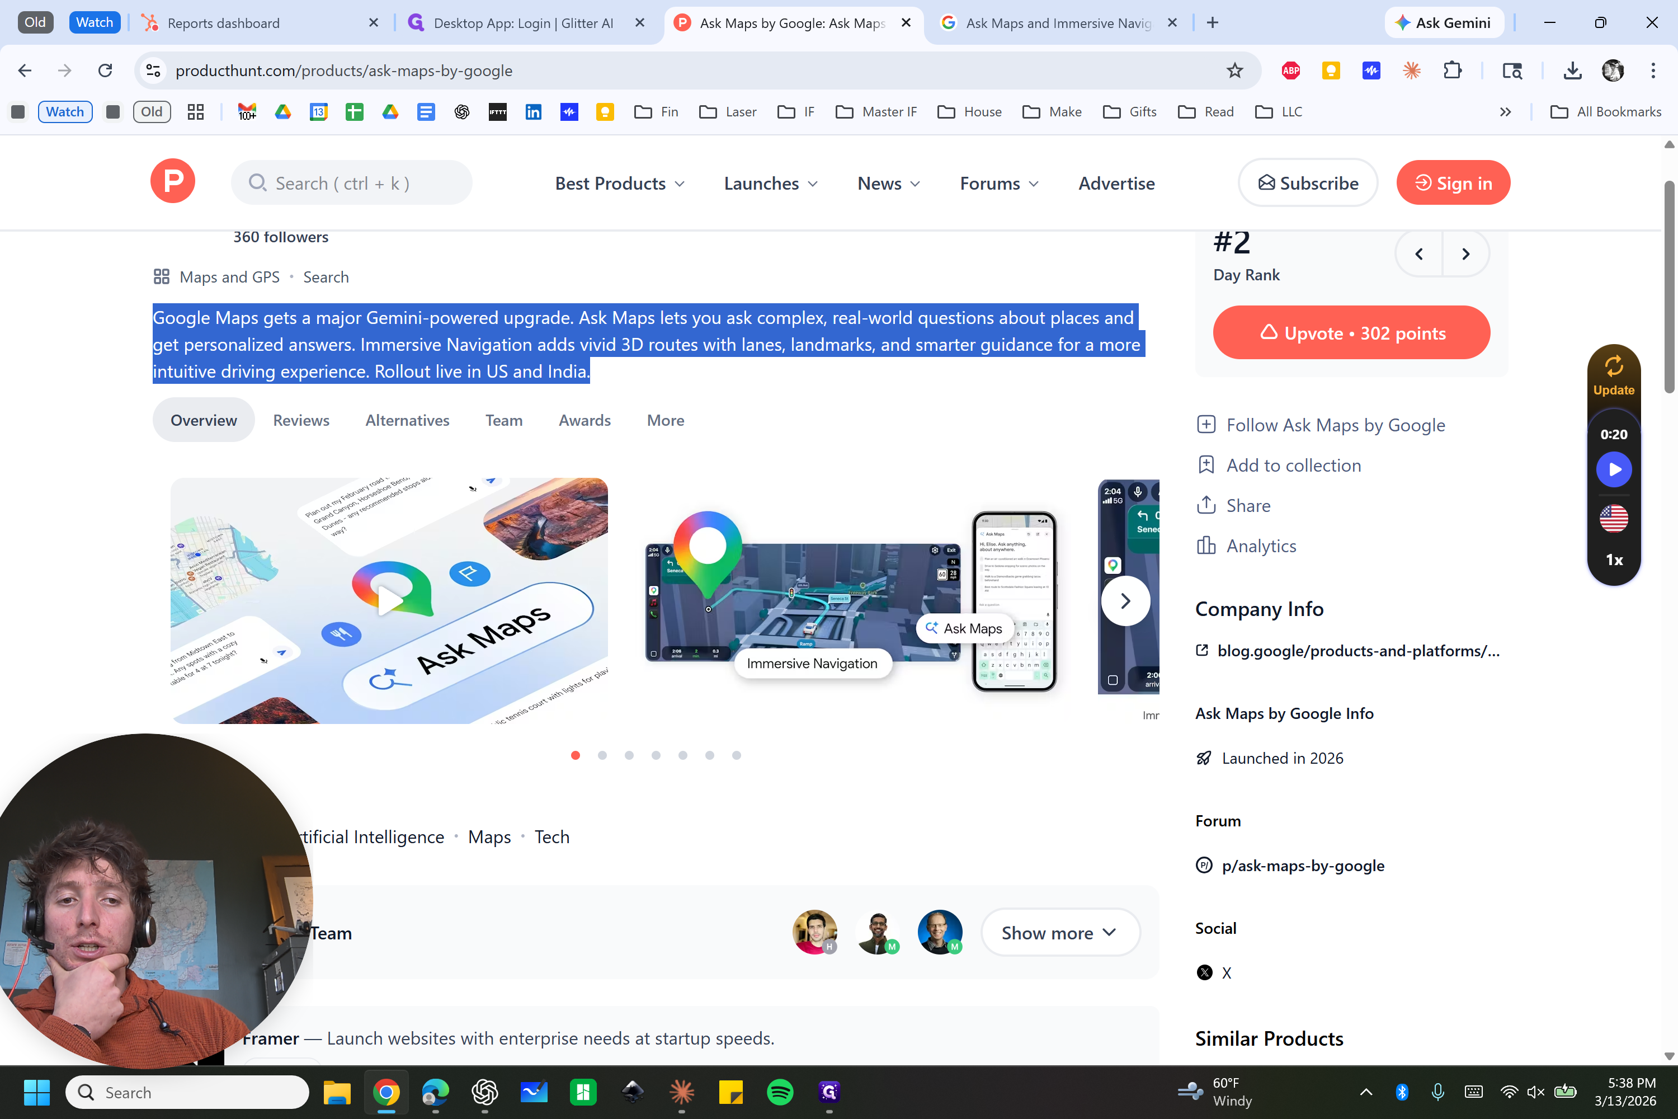Bookmark this page with the star icon
Image resolution: width=1678 pixels, height=1119 pixels.
[1234, 70]
